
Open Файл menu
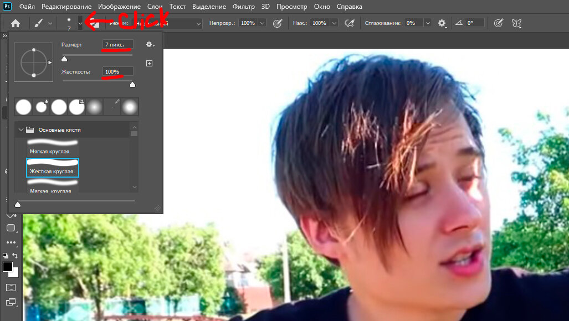27,7
